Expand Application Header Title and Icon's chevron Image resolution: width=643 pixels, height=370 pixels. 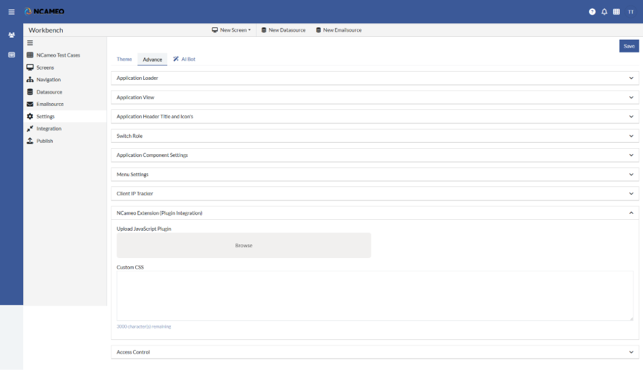tap(631, 117)
